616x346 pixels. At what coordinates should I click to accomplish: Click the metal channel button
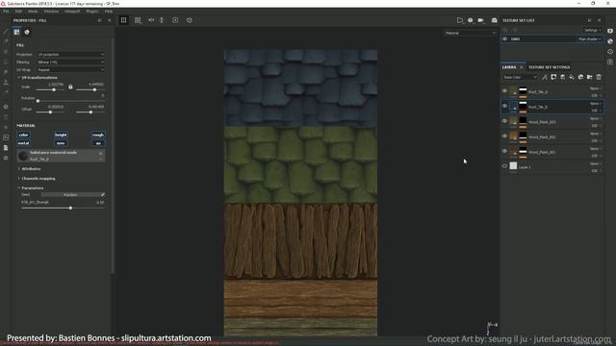pos(23,143)
